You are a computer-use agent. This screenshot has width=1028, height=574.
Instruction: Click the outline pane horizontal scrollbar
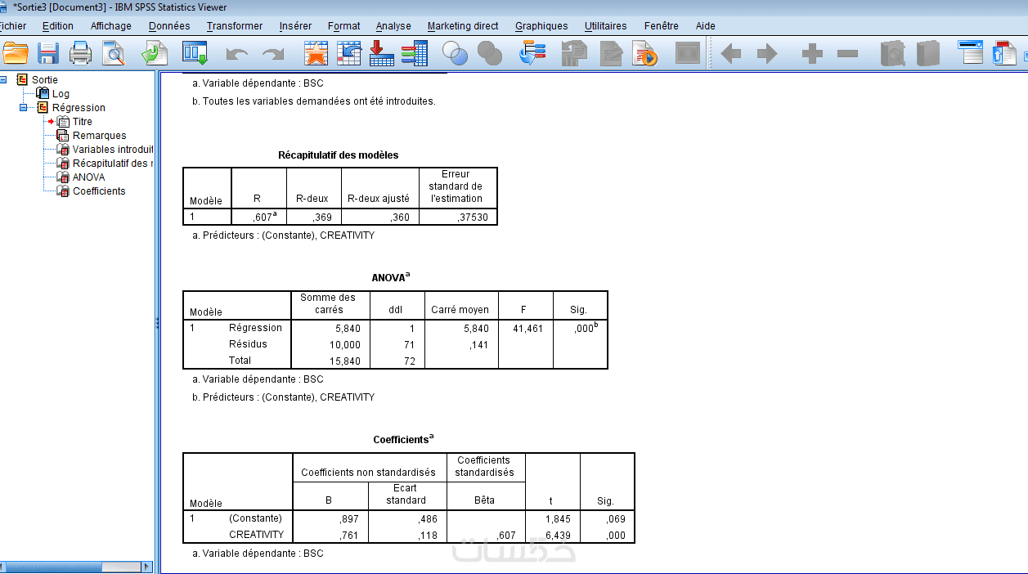click(x=77, y=567)
